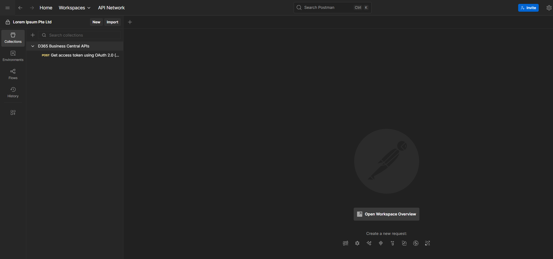Image resolution: width=553 pixels, height=259 pixels.
Task: Switch to Environments sidebar tab
Action: (13, 56)
